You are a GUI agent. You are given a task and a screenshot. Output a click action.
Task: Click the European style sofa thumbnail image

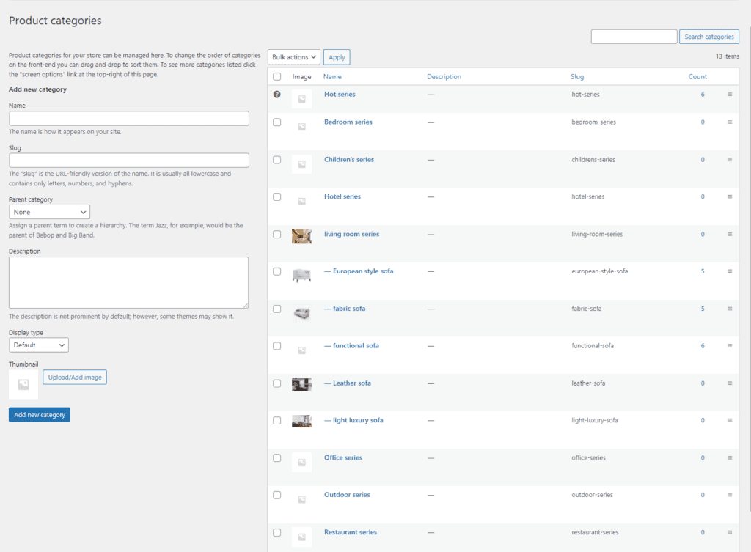[301, 276]
